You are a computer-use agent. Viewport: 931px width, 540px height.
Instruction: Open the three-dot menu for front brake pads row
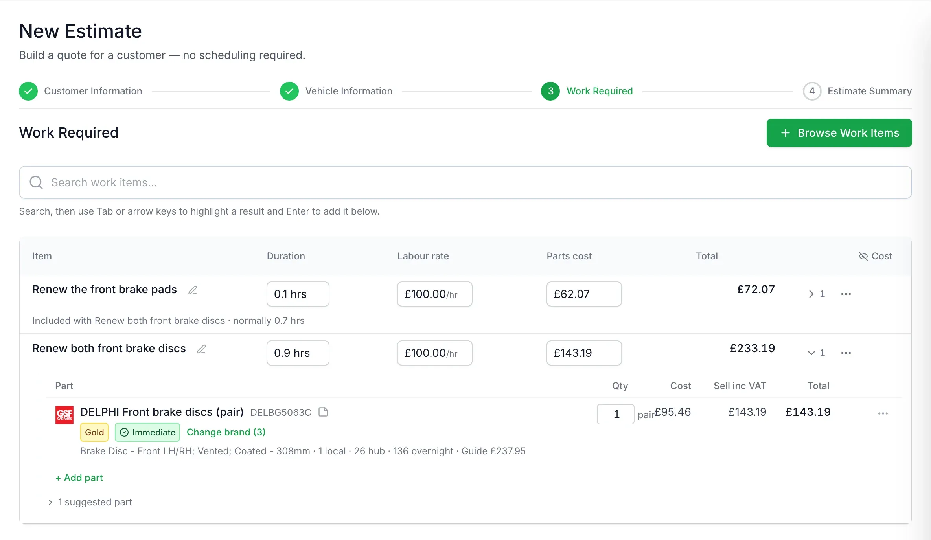coord(846,294)
